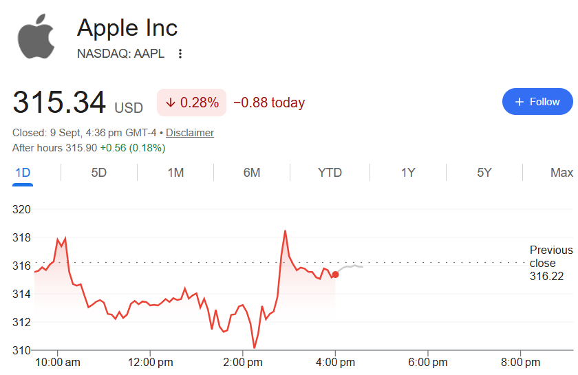This screenshot has height=375, width=578.
Task: Select the 1D time range tab
Action: [x=23, y=173]
